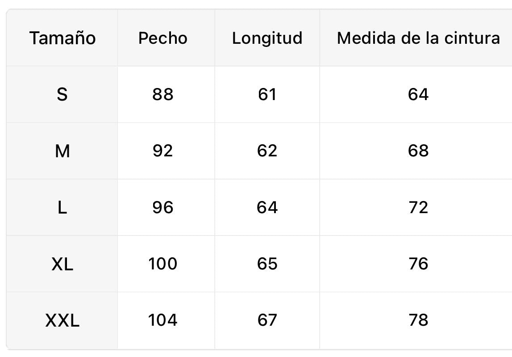This screenshot has height=357, width=512.
Task: Click the Pecho value 100 for size XL
Action: [162, 264]
